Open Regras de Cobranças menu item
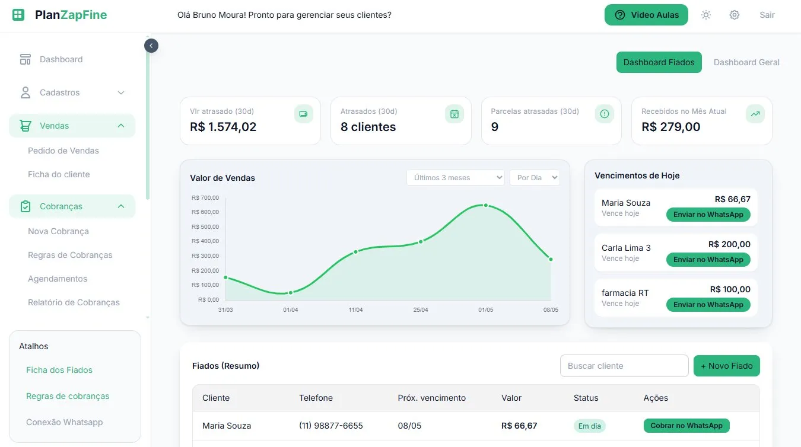 click(x=70, y=255)
